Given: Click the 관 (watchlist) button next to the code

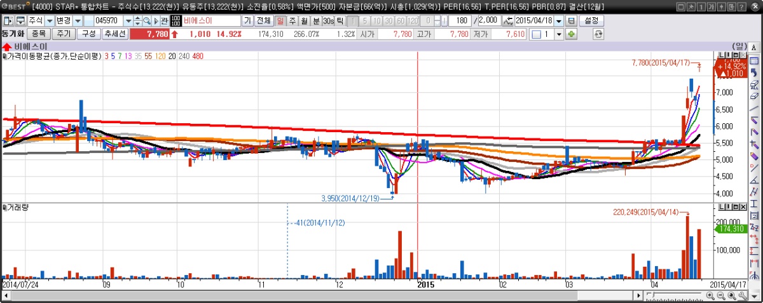Looking at the screenshot, I should tap(164, 21).
